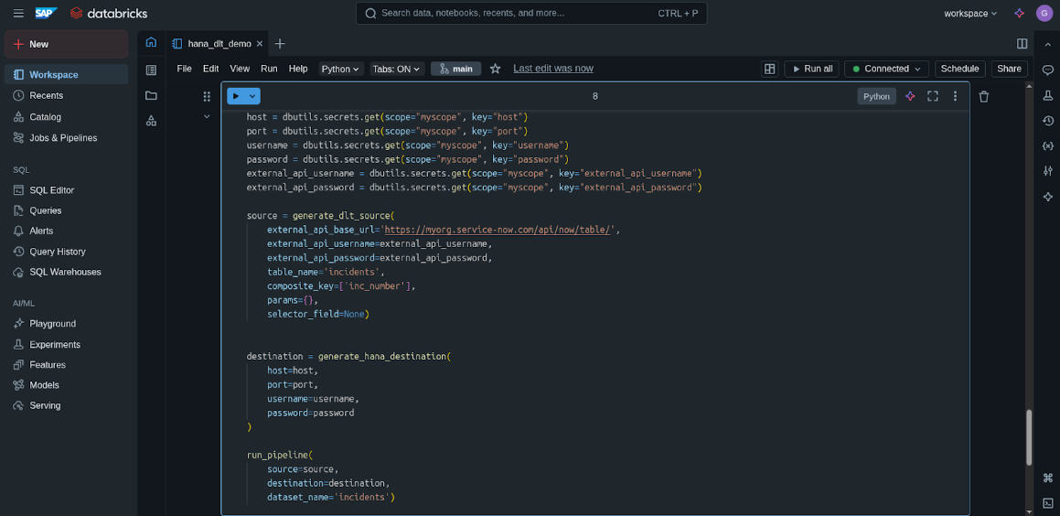Open the user avatar G menu
The height and width of the screenshot is (516, 1060).
click(1044, 14)
